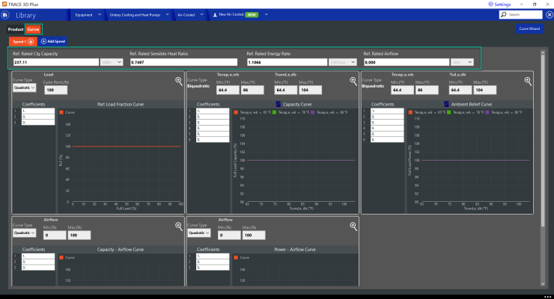Edit the Ref. Rated Airflow field
This screenshot has height=299, width=554.
(x=407, y=62)
